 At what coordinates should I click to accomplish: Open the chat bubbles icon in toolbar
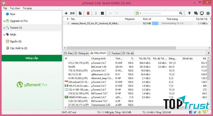point(196,13)
